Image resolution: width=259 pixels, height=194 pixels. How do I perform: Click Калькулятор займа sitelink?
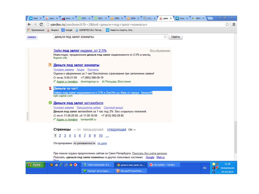[89, 108]
